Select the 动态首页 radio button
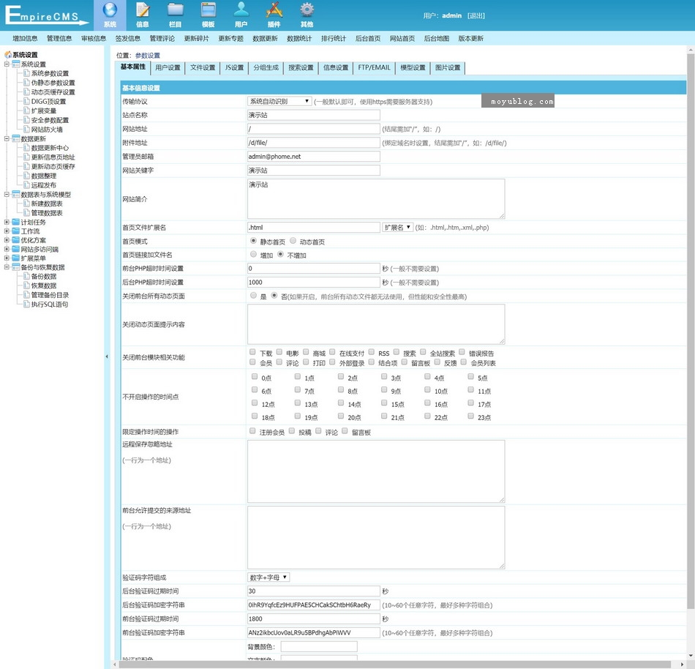695x669 pixels. pyautogui.click(x=293, y=241)
